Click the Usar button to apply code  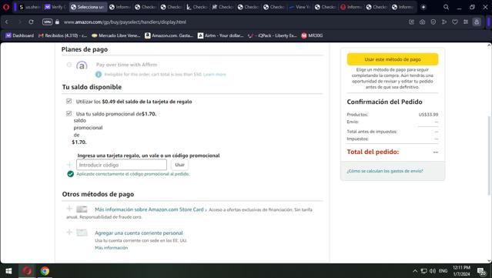(x=180, y=165)
